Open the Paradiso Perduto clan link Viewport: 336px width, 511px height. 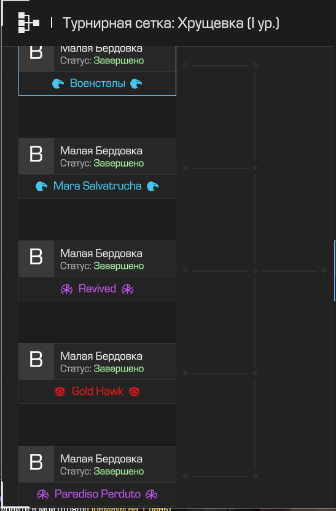pos(97,494)
